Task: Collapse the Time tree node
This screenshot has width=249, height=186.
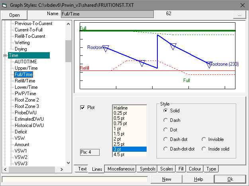Action: 5,55
